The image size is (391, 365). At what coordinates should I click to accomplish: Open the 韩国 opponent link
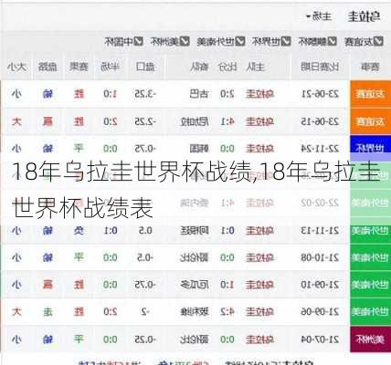coord(199,149)
